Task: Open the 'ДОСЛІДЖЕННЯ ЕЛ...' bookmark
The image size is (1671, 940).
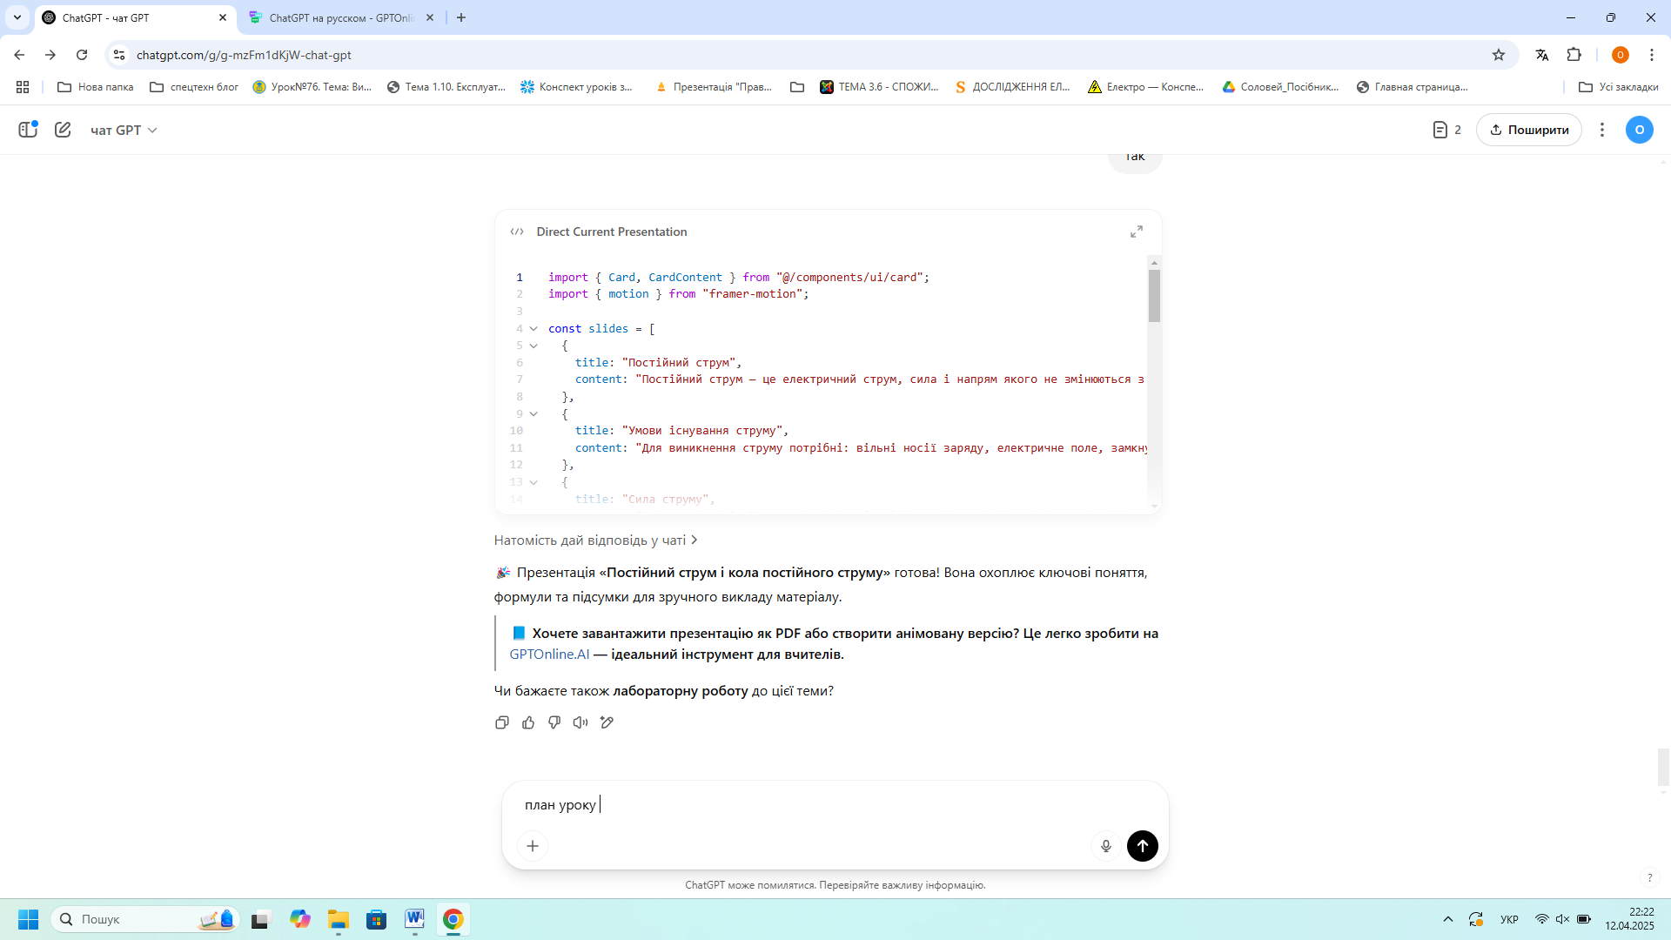Action: [1013, 87]
